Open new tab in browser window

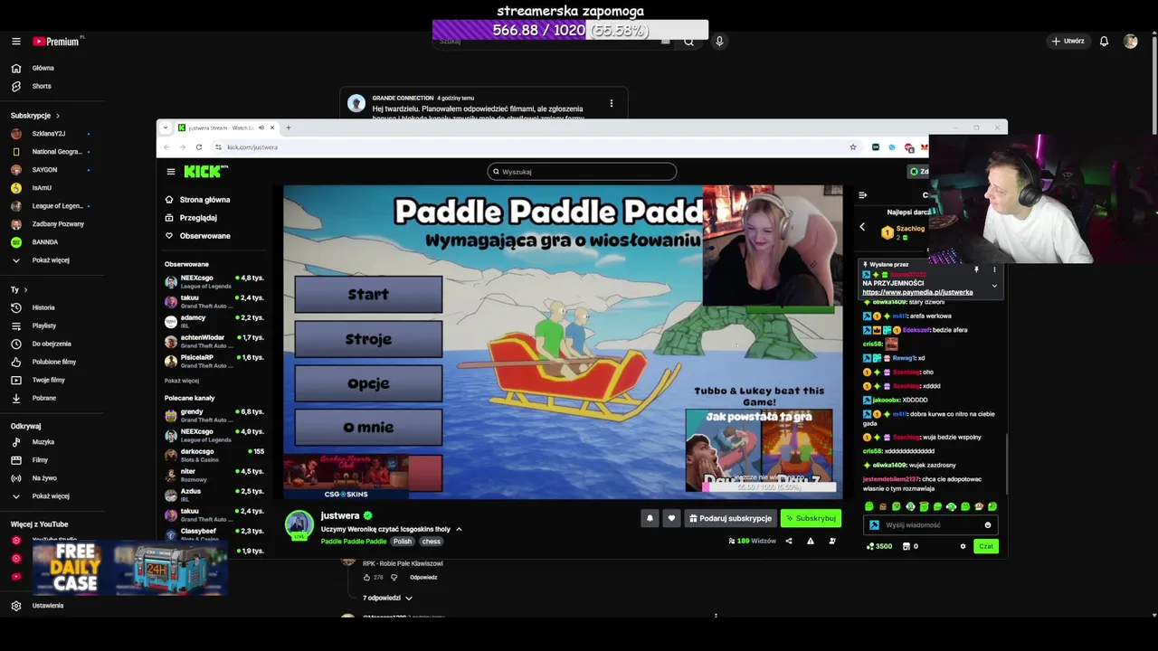(289, 127)
